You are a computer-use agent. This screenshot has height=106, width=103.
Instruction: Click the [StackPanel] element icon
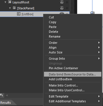click(14, 8)
